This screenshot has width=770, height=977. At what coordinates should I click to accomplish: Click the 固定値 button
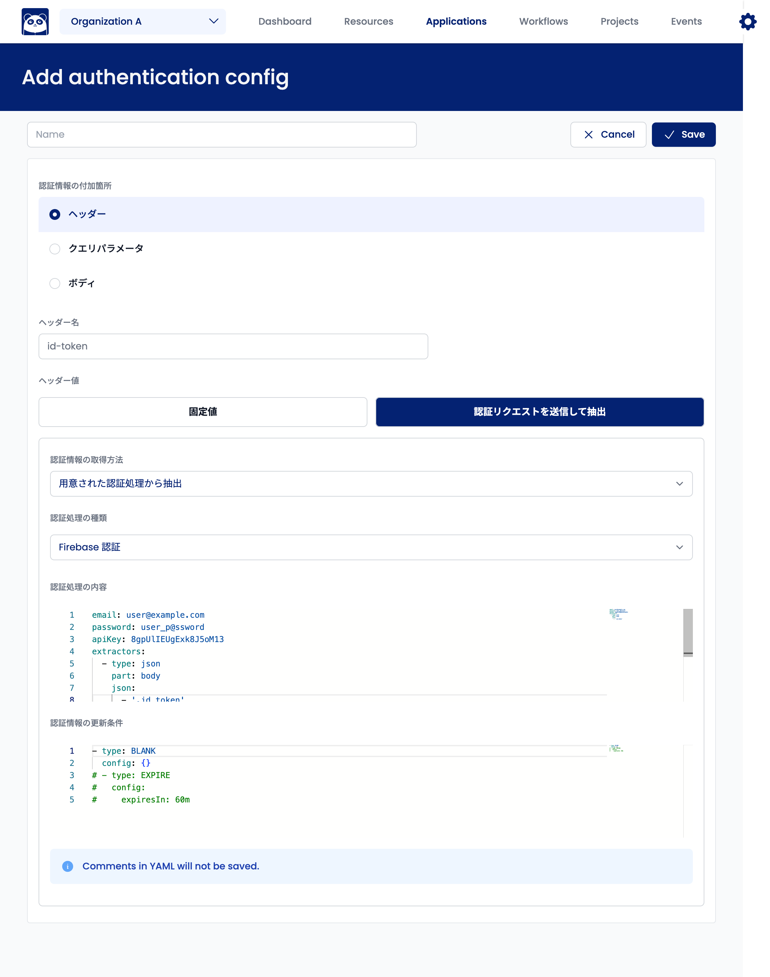click(x=202, y=412)
